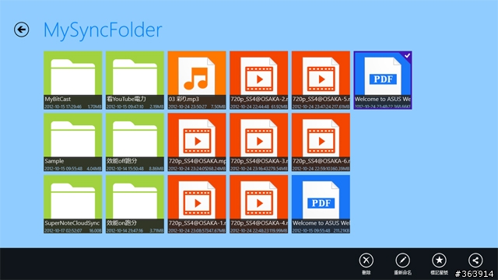Open the 720p_SS4@OSAKA.mp video tile

tap(197, 142)
